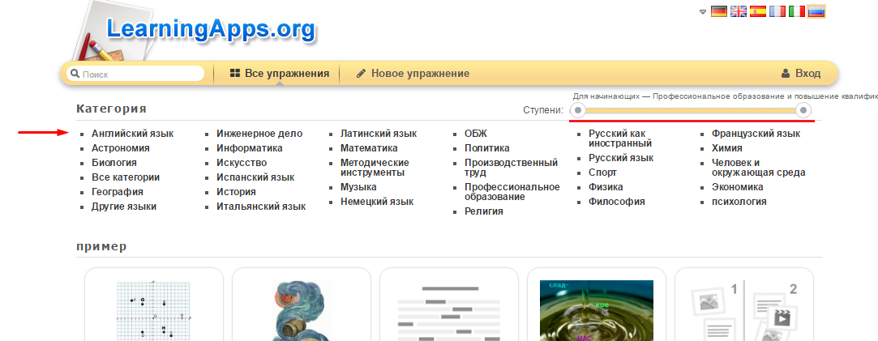878x341 pixels.
Task: Open the История category
Action: (236, 192)
